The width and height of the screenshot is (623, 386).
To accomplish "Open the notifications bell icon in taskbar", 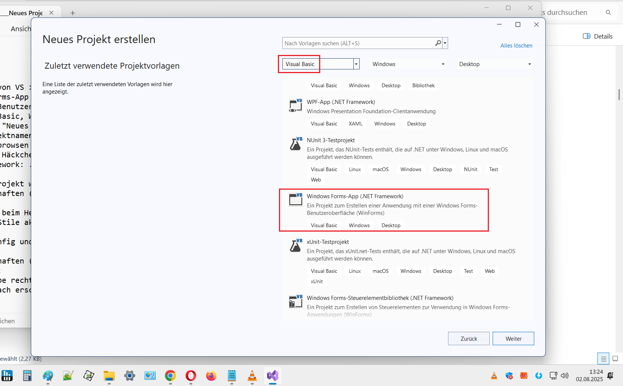I will tap(610, 376).
